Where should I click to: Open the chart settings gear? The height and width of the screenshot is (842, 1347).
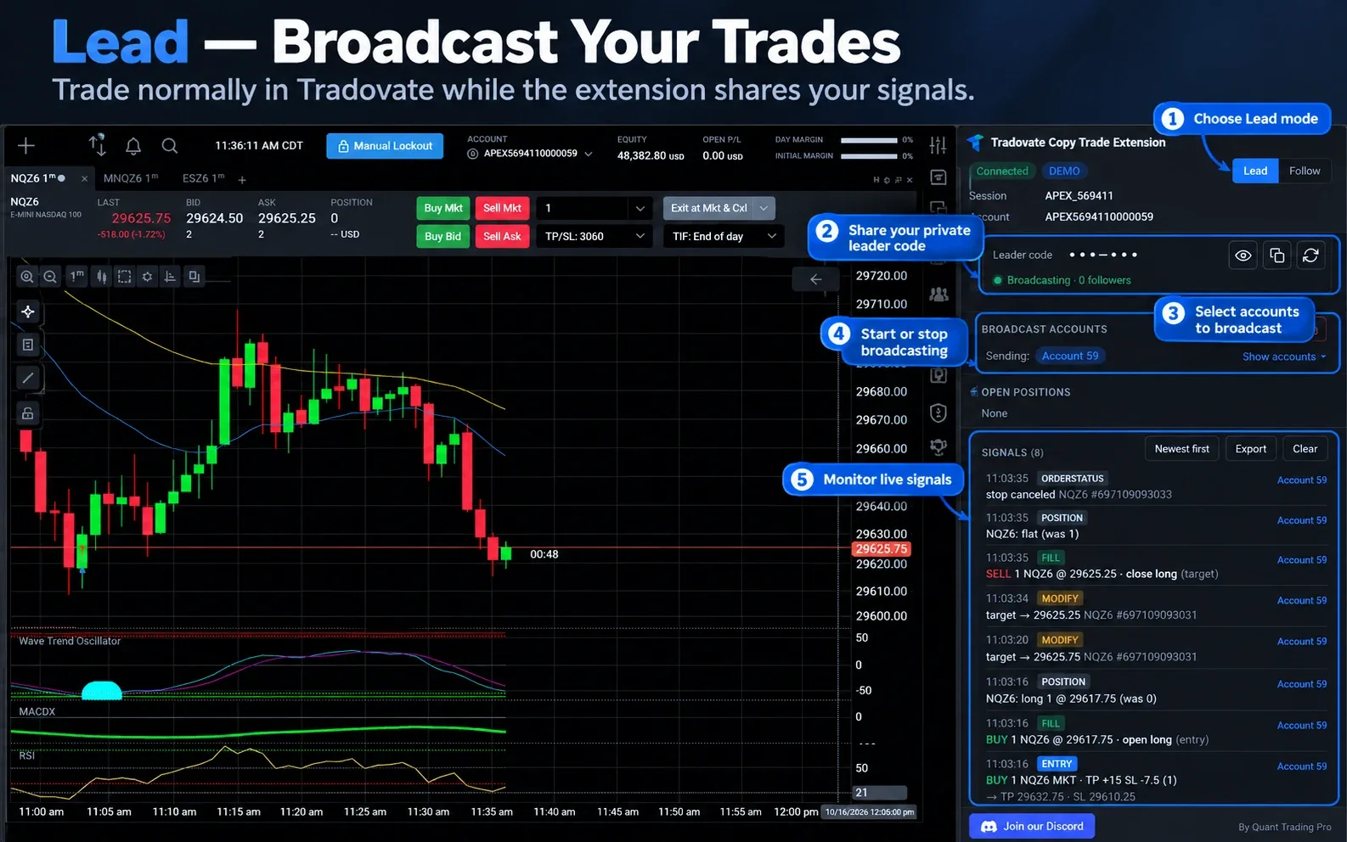147,277
